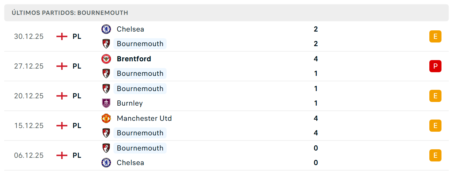Select the 06.12.25 match date

click(x=29, y=155)
